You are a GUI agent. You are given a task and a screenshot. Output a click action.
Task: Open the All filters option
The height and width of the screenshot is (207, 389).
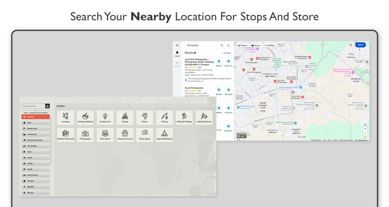[x=270, y=45]
